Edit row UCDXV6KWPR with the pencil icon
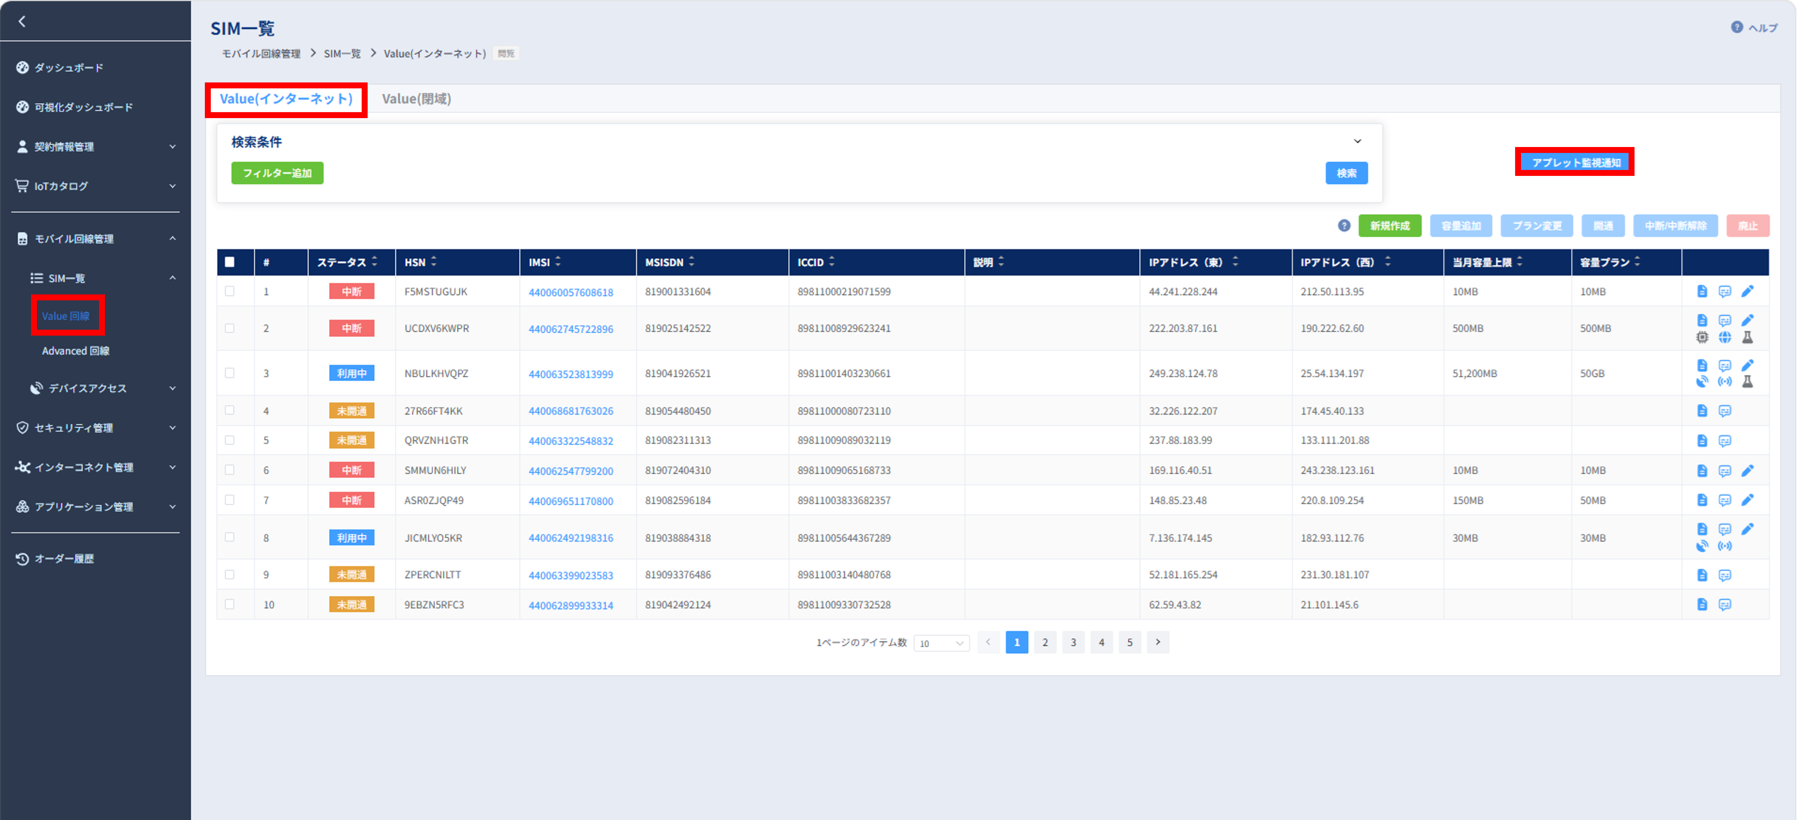The height and width of the screenshot is (820, 1799). tap(1747, 320)
